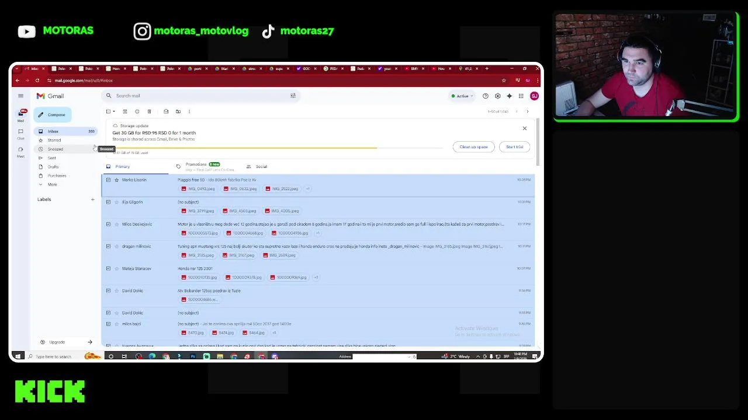This screenshot has width=748, height=420.
Task: Click the Clean up space button
Action: pos(473,147)
